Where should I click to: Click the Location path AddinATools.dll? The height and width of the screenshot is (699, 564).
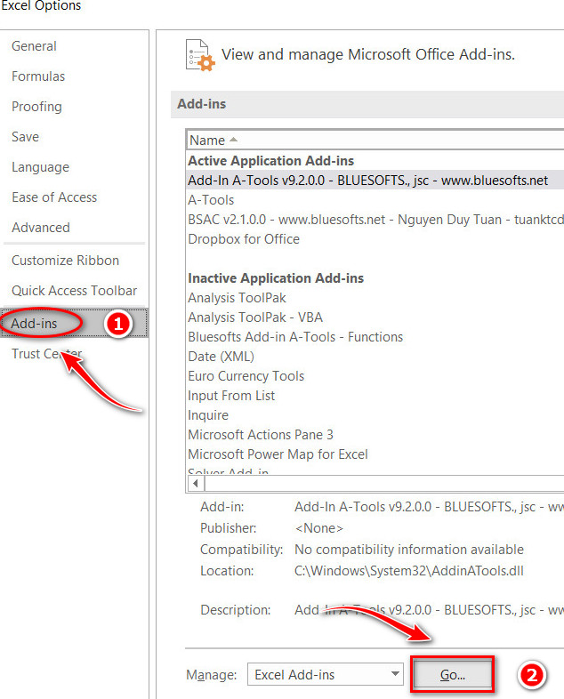[409, 571]
